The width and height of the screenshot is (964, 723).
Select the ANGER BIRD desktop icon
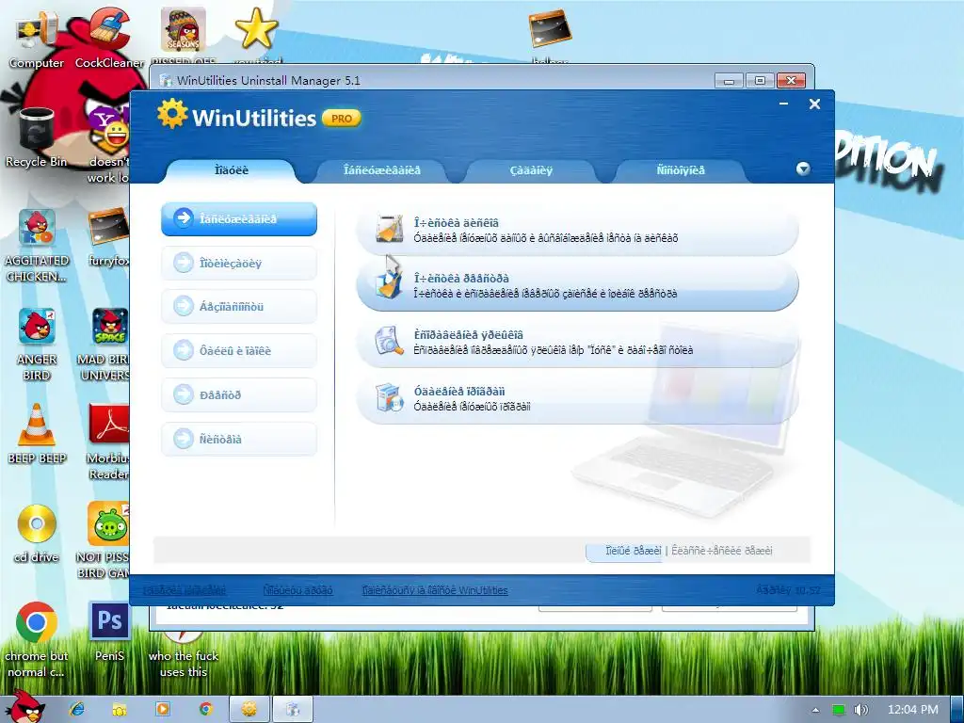pos(37,345)
